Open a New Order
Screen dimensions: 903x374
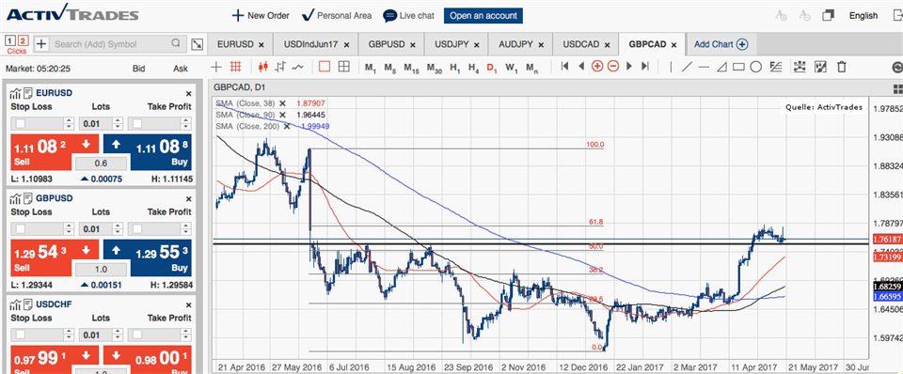261,16
